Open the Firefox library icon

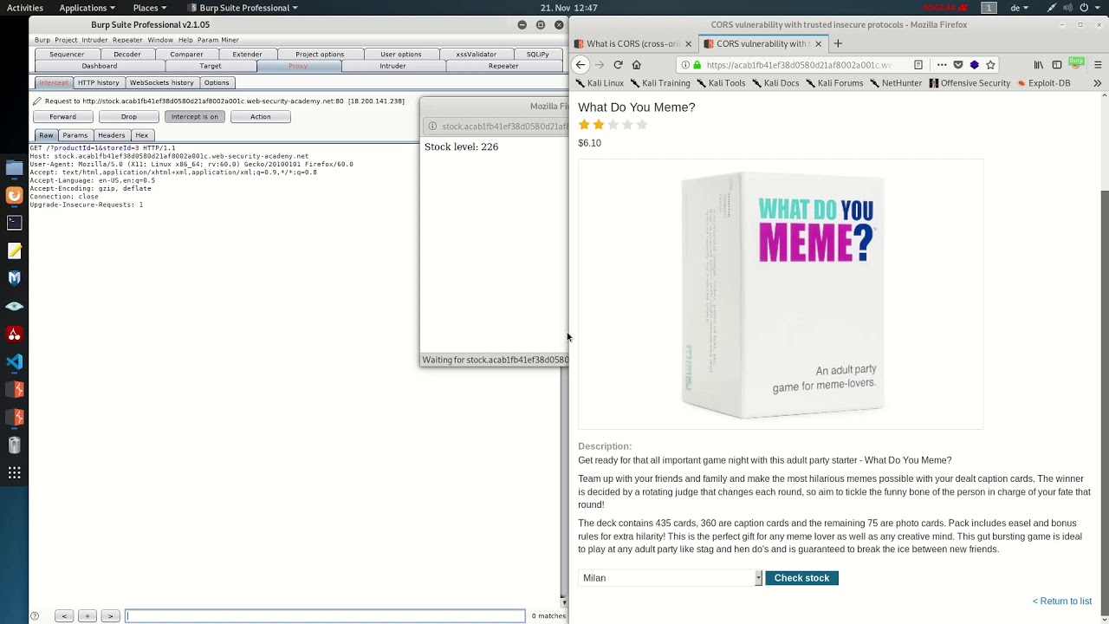[x=1039, y=65]
